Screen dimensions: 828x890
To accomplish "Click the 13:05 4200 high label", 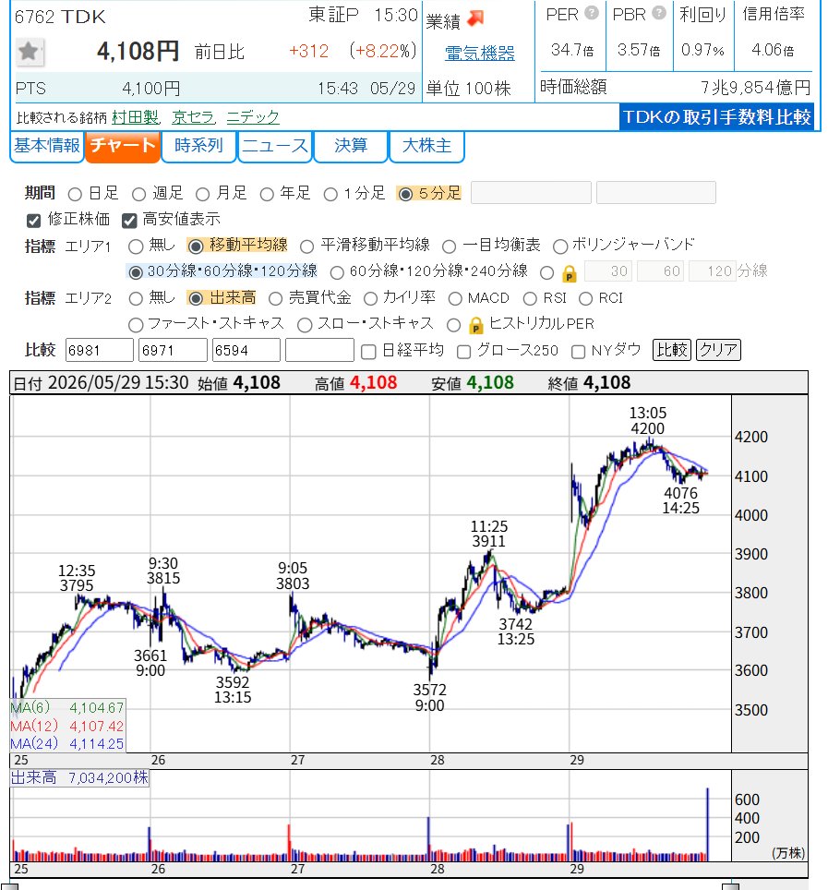I will click(647, 421).
